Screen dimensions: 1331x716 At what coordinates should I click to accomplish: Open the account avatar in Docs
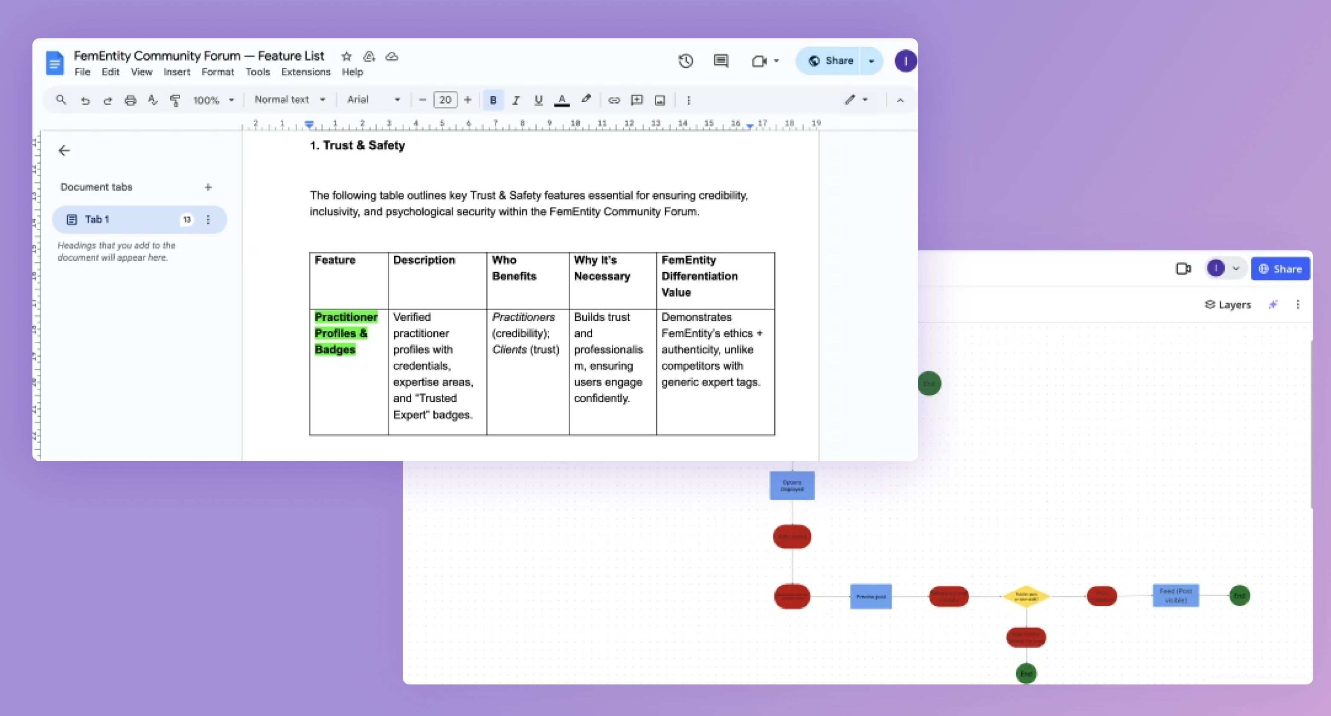905,61
